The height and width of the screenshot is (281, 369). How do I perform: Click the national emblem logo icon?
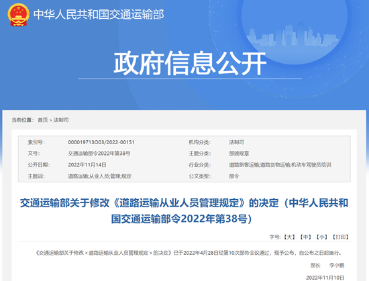[18, 15]
